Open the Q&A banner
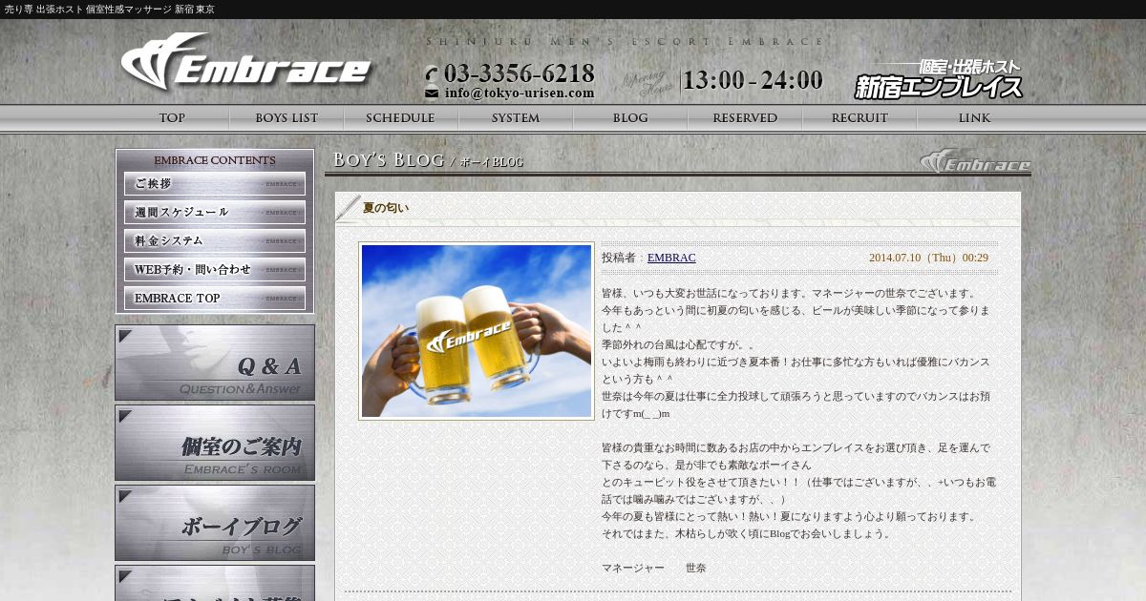 (x=215, y=363)
